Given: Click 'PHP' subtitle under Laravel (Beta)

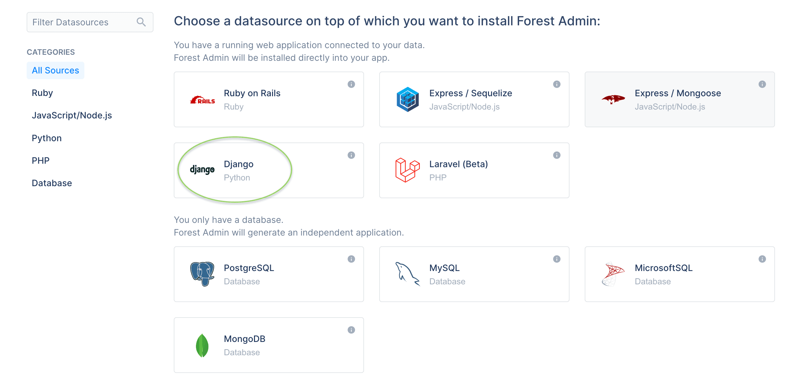Looking at the screenshot, I should [438, 178].
